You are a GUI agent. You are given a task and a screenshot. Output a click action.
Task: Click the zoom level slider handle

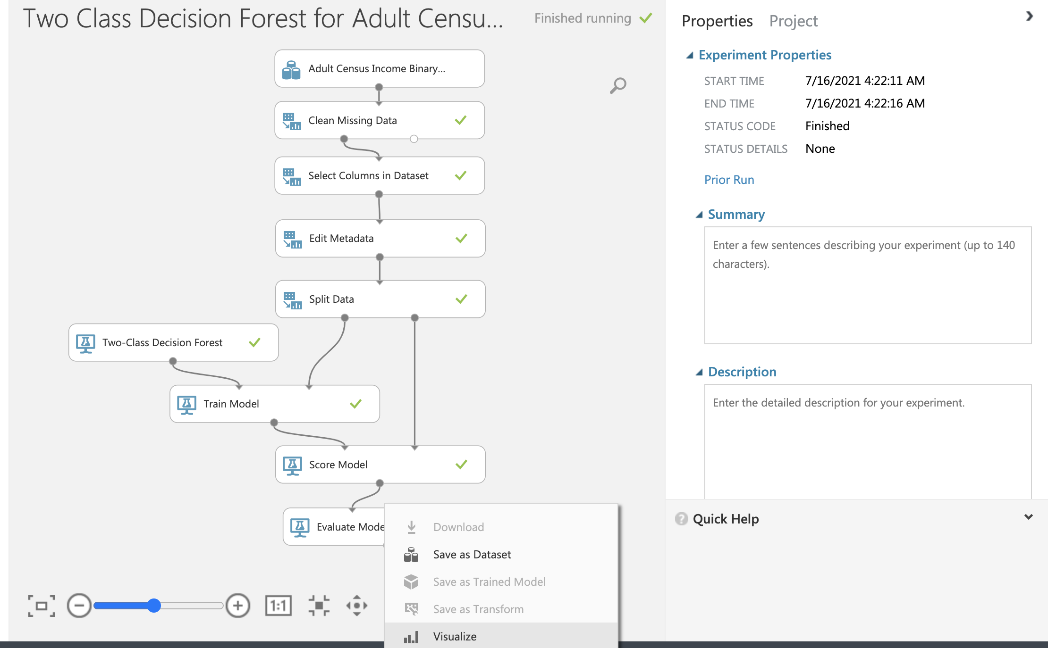(154, 606)
